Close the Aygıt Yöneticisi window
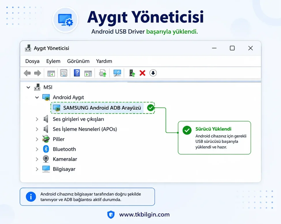This screenshot has width=281, height=224. (x=250, y=48)
